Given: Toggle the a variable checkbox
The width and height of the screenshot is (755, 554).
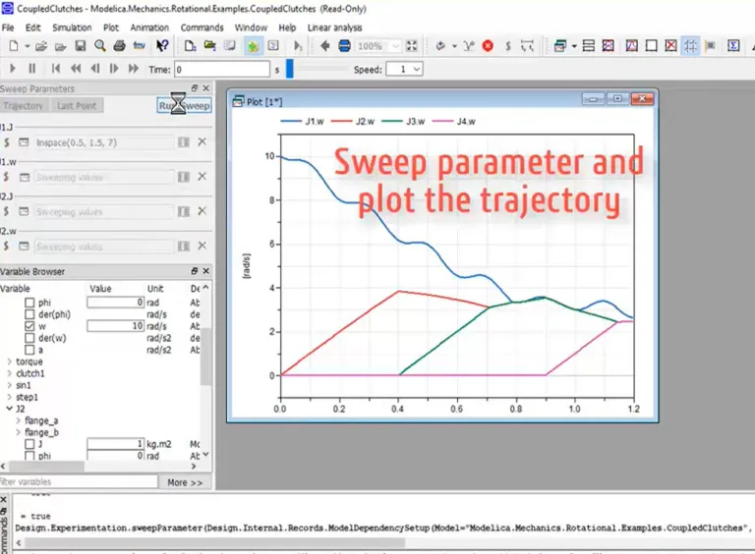Looking at the screenshot, I should pyautogui.click(x=29, y=350).
